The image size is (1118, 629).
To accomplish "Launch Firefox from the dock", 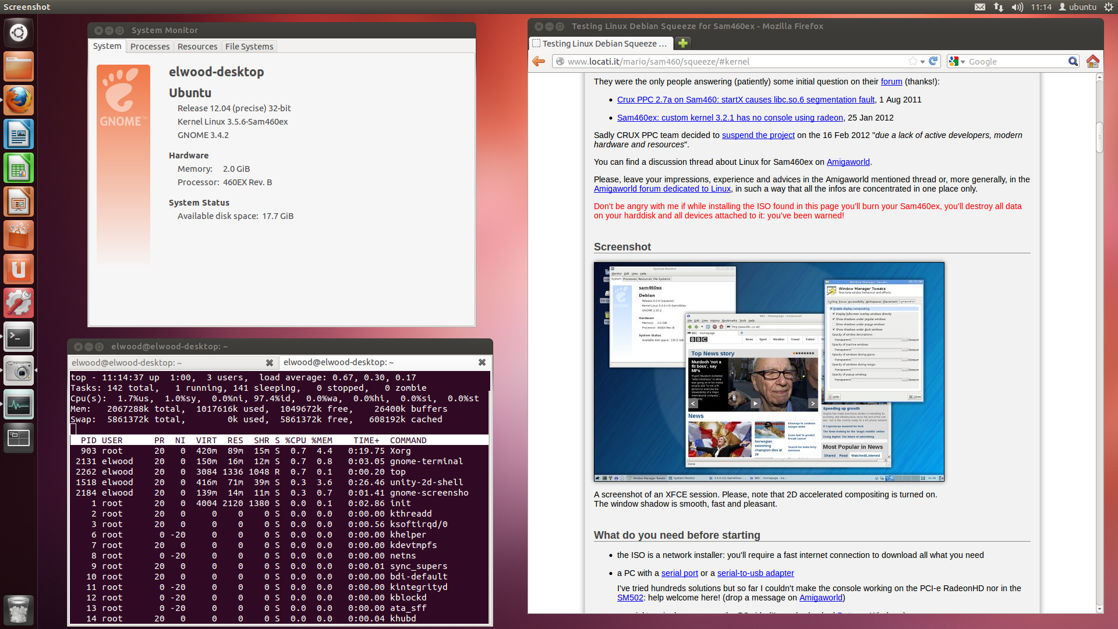I will pos(19,100).
